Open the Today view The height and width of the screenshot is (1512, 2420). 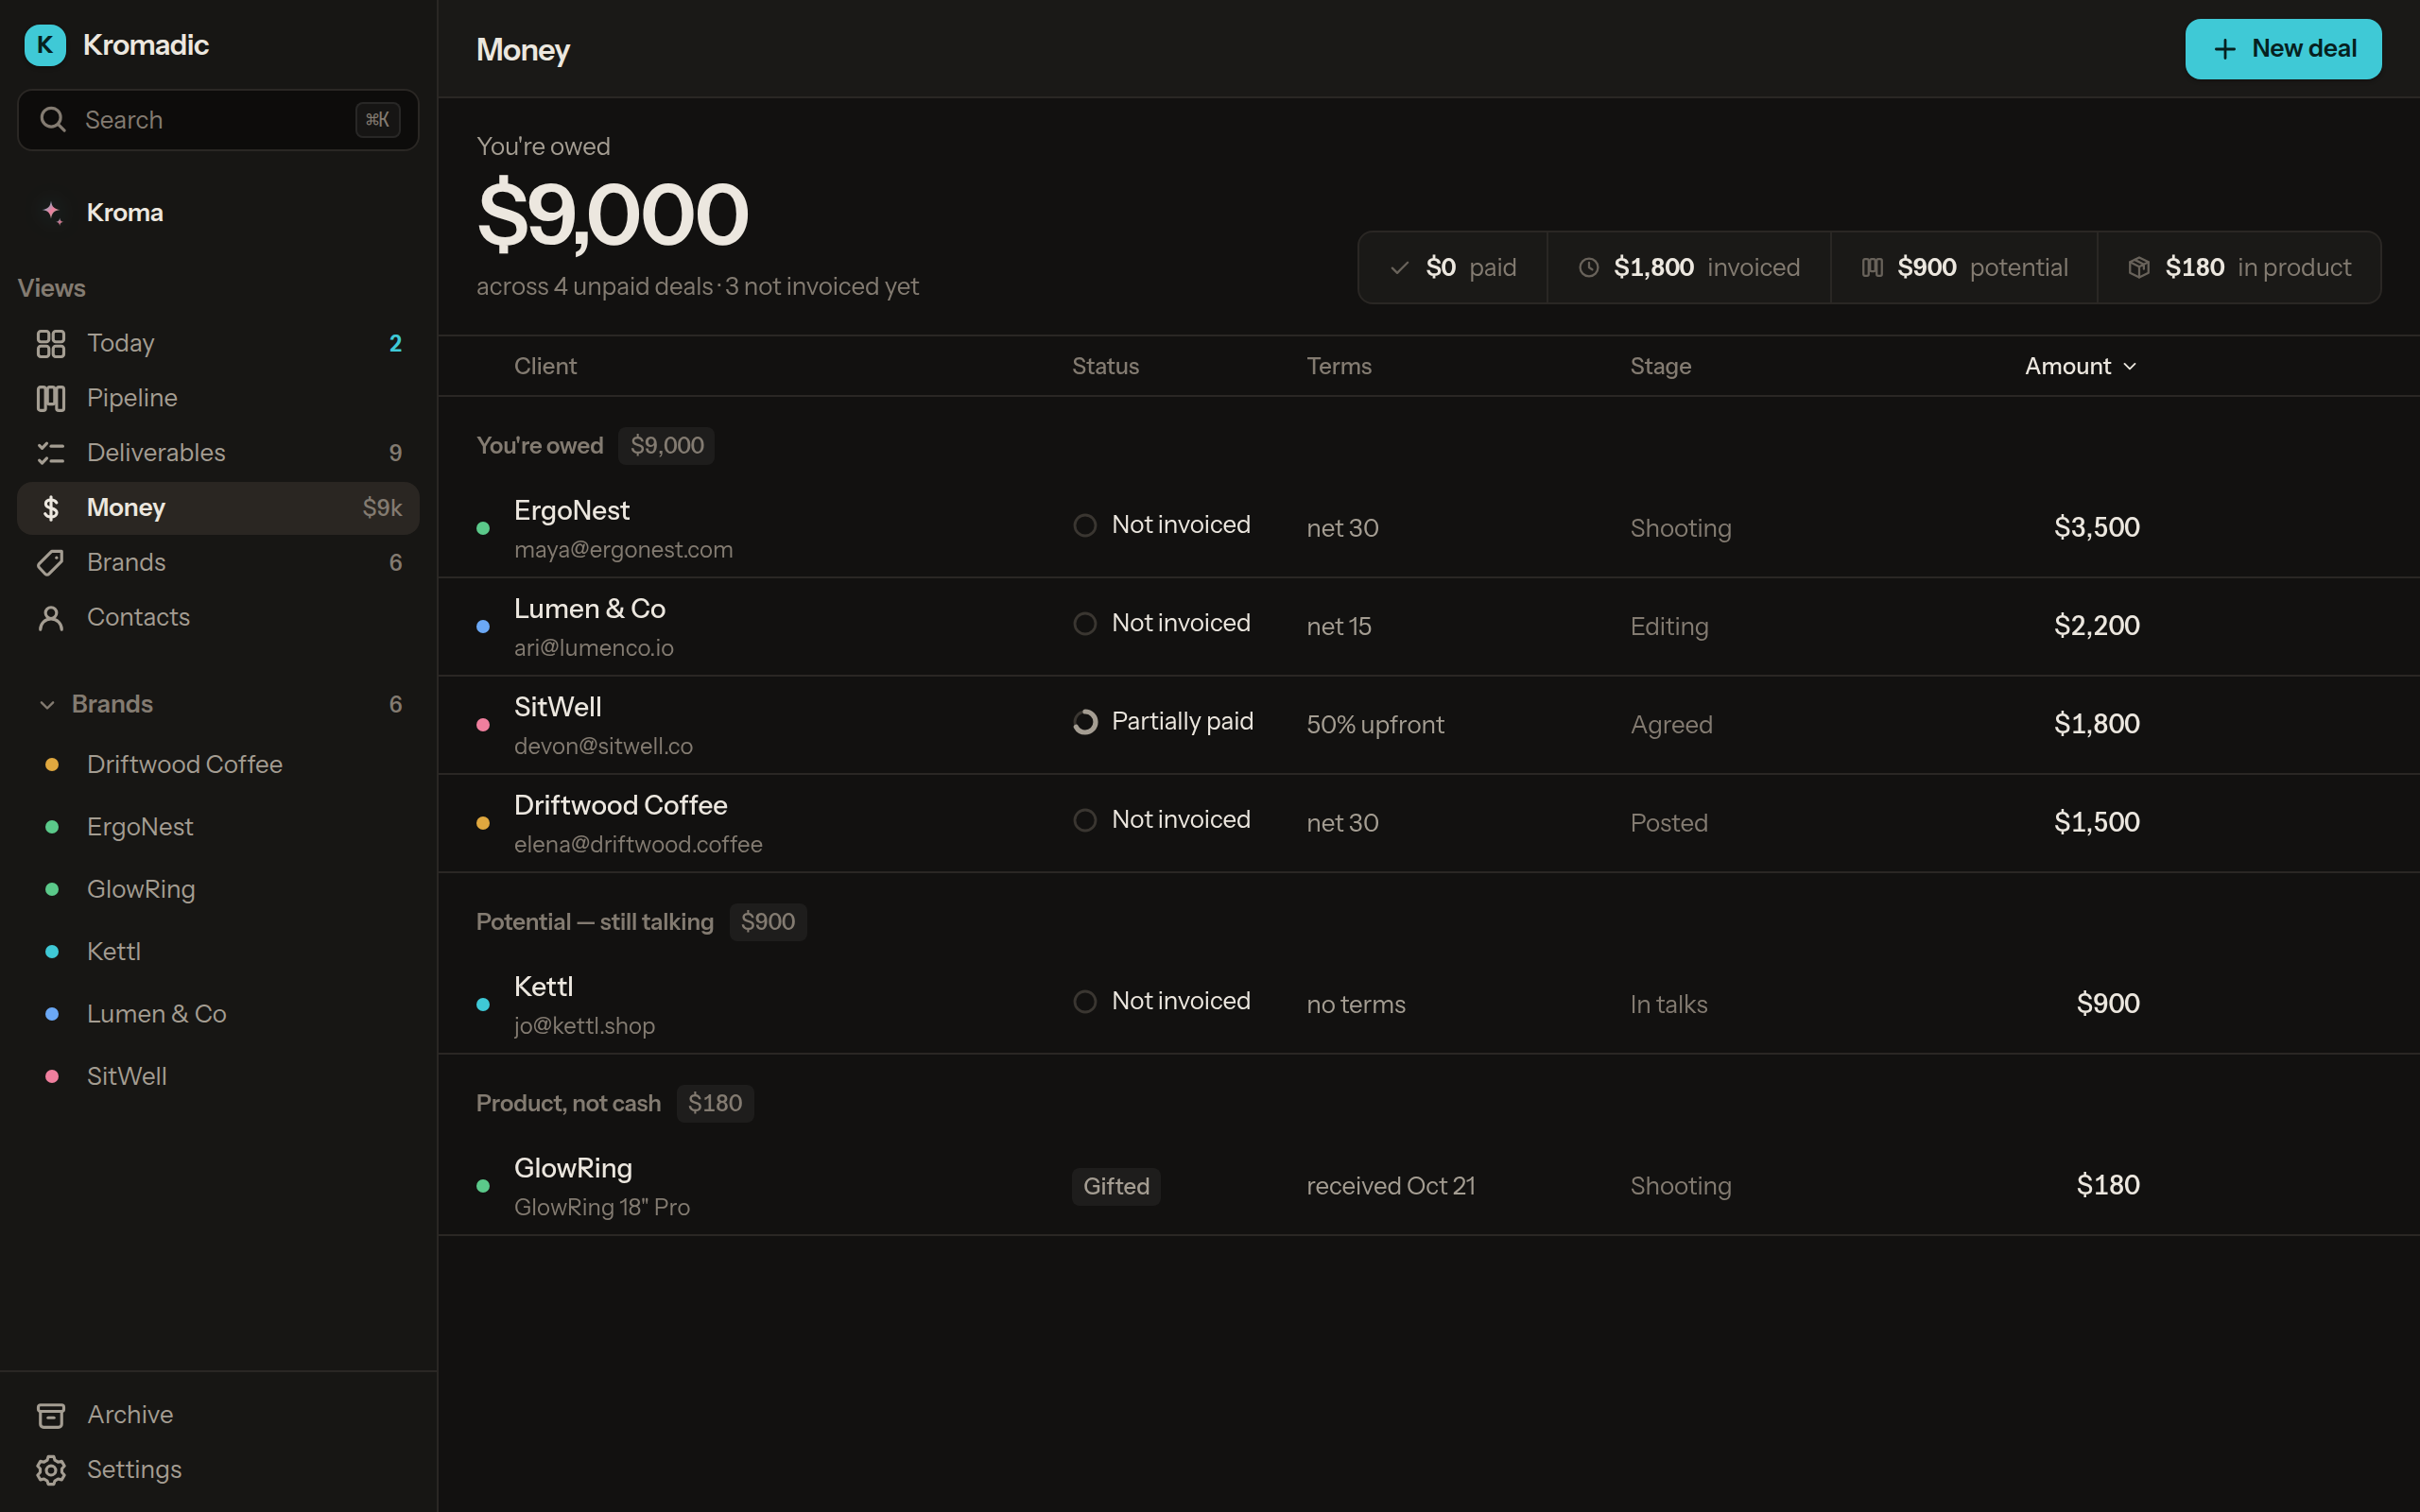click(218, 343)
